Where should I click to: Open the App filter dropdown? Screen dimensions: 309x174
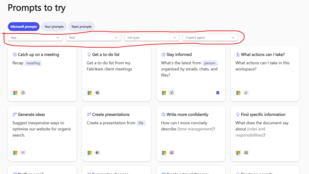point(35,37)
